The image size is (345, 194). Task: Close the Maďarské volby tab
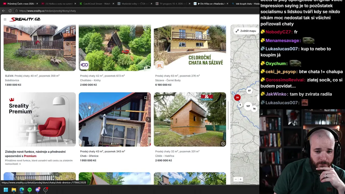click(151, 4)
